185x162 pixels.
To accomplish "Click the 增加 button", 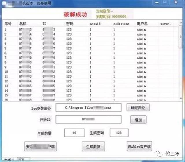I will pos(138,119).
